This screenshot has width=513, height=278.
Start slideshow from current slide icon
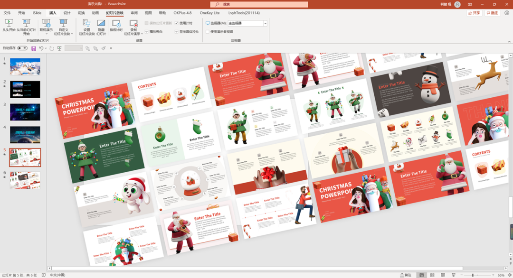coord(26,23)
